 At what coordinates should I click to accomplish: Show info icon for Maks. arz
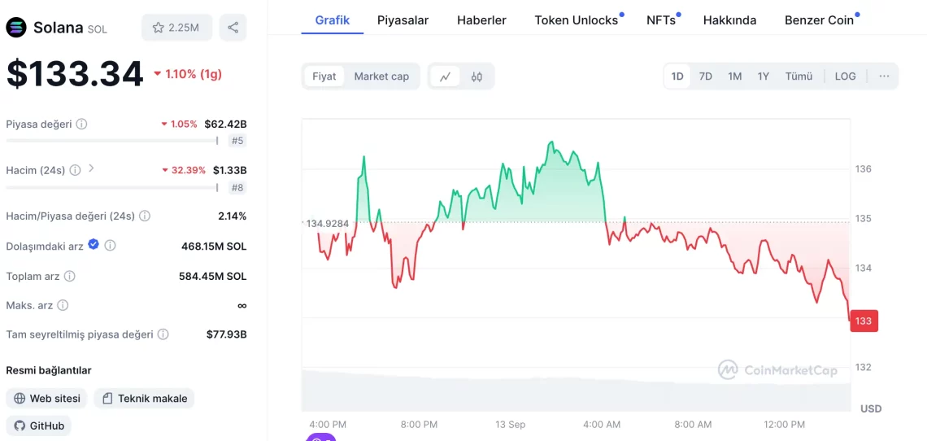pos(63,305)
